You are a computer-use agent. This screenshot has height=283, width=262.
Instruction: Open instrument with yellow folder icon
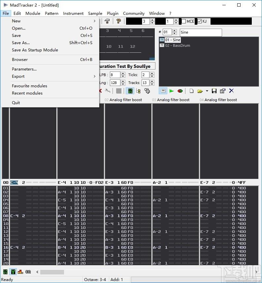(x=200, y=91)
